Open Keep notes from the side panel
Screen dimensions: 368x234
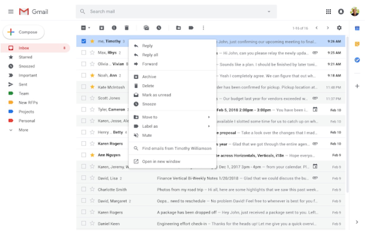tap(357, 44)
